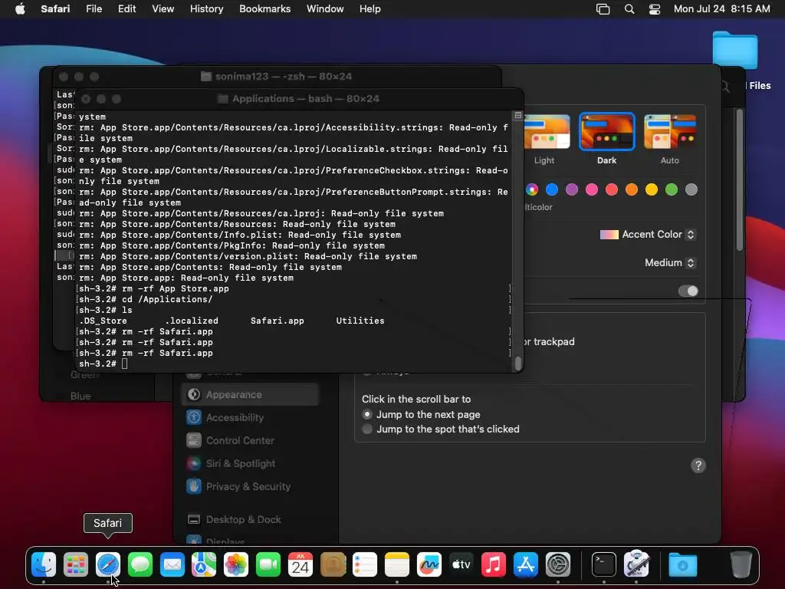The width and height of the screenshot is (785, 589).
Task: Open Control Center in menu bar
Action: 655,9
